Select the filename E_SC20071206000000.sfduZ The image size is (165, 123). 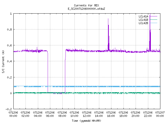(86, 9)
